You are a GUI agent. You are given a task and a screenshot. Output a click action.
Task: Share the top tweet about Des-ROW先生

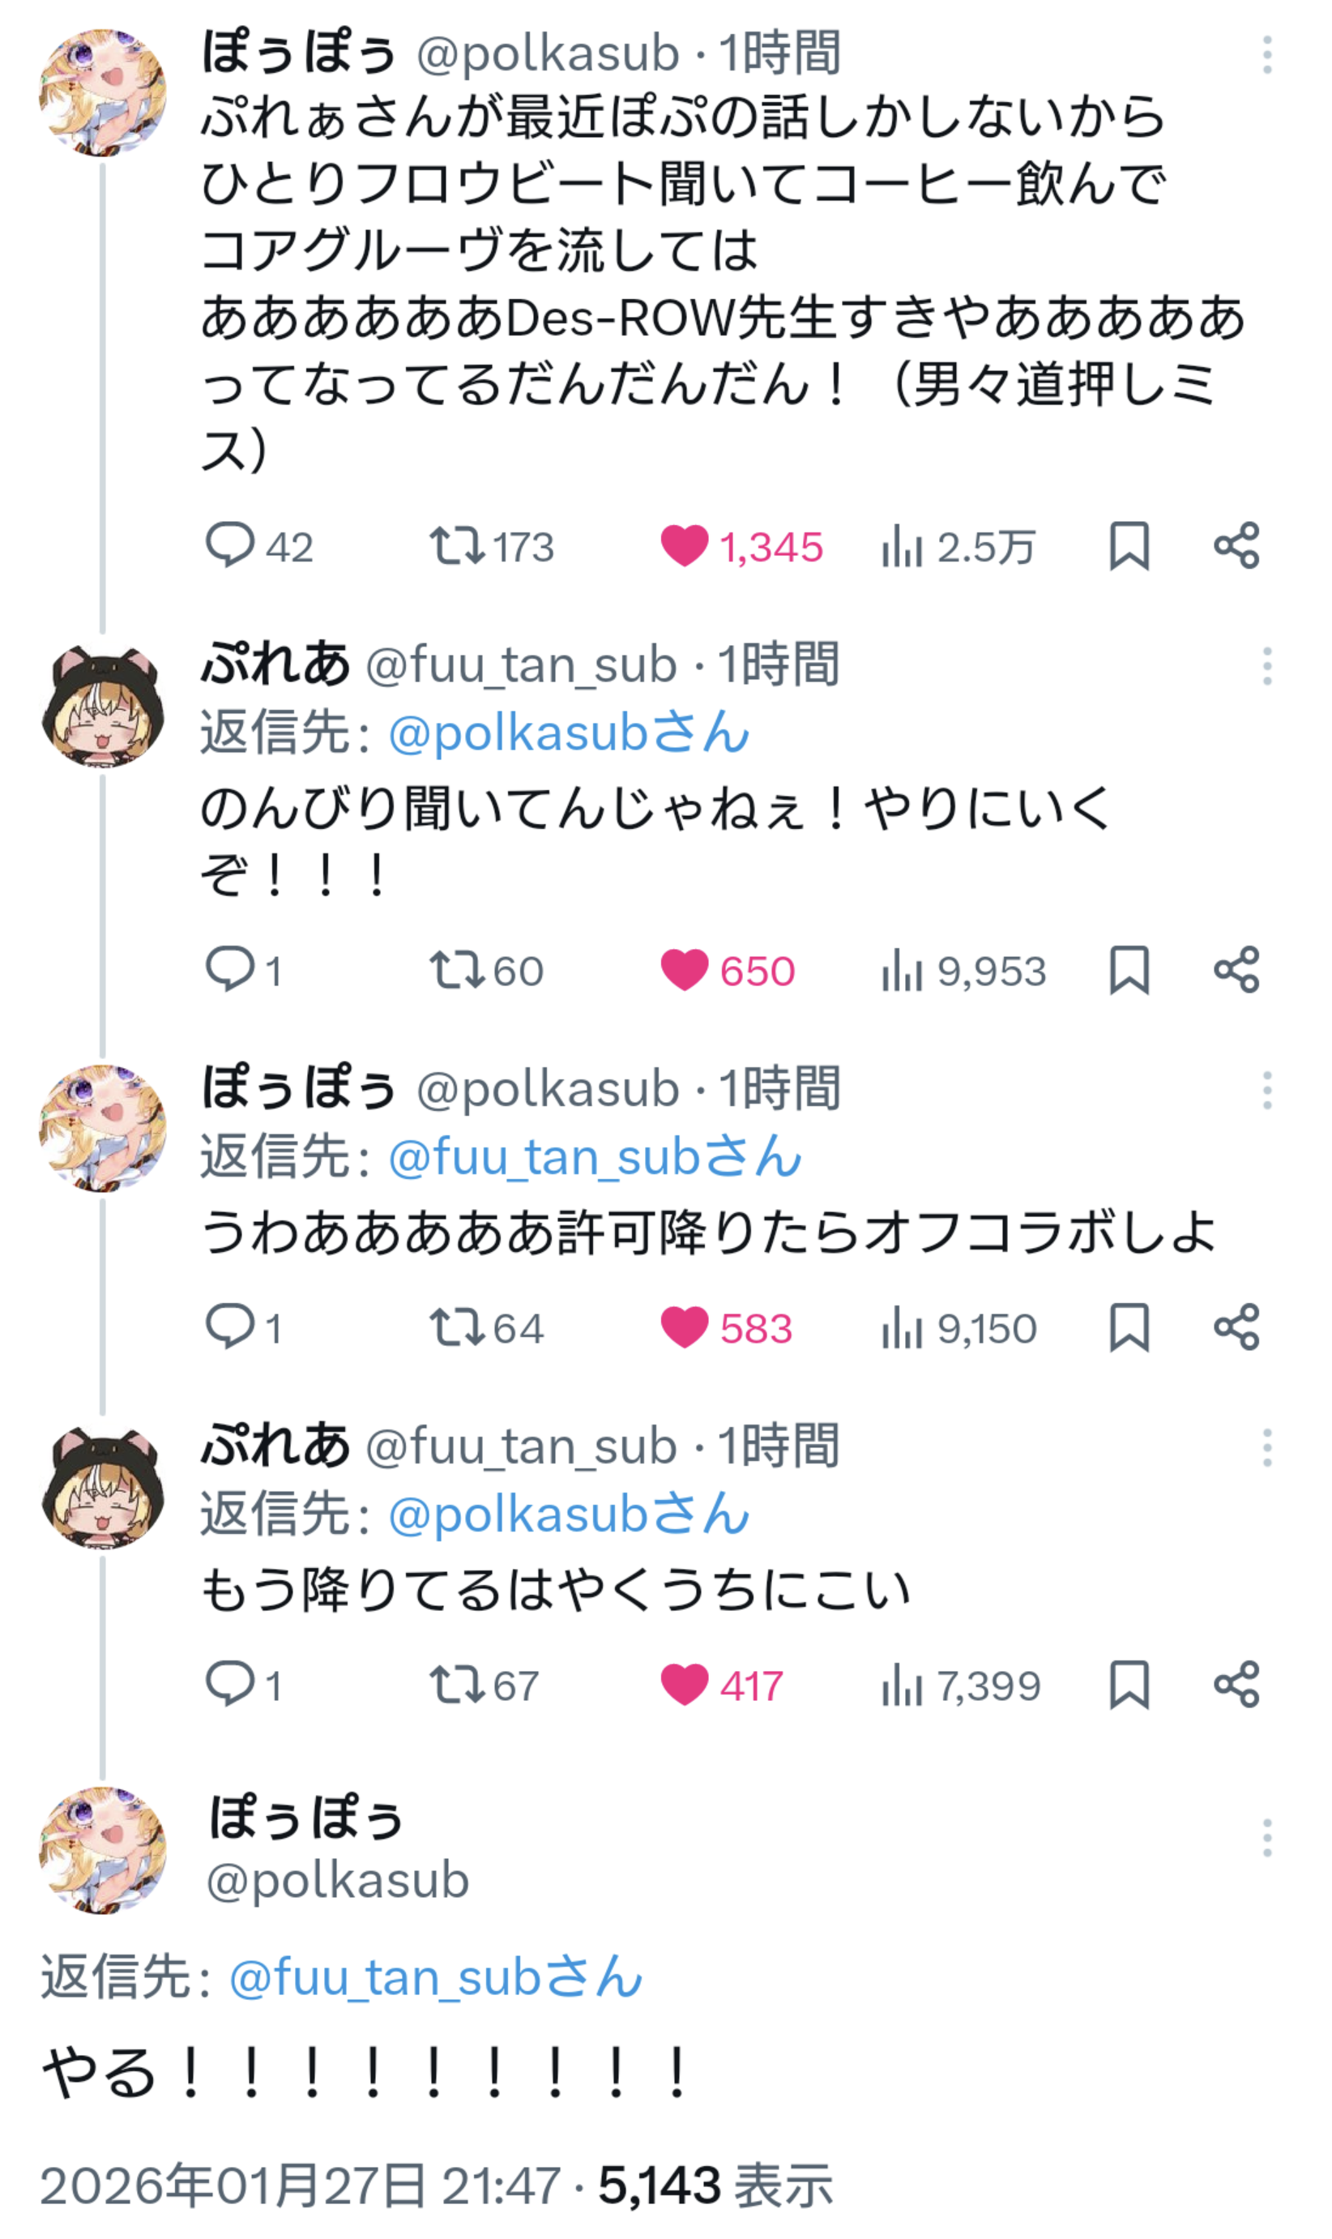point(1237,546)
